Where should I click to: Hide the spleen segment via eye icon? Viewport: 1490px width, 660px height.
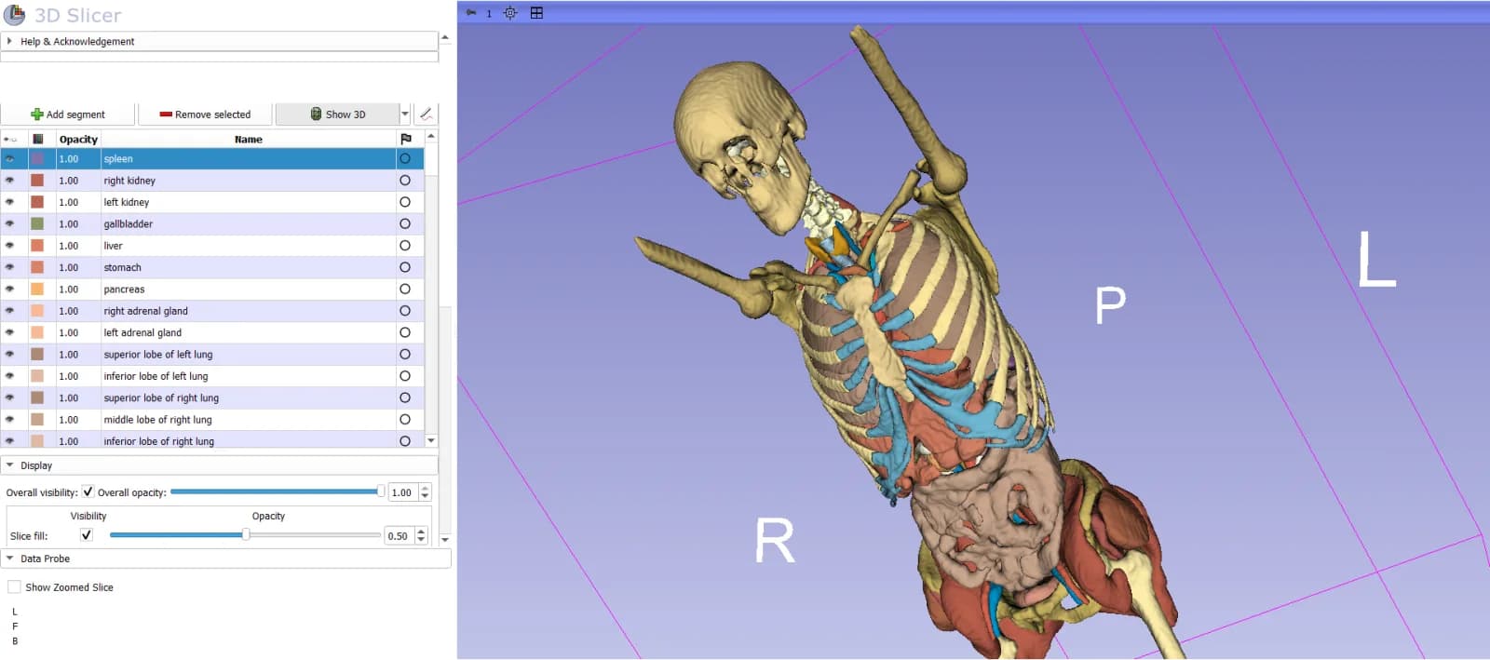tap(10, 159)
